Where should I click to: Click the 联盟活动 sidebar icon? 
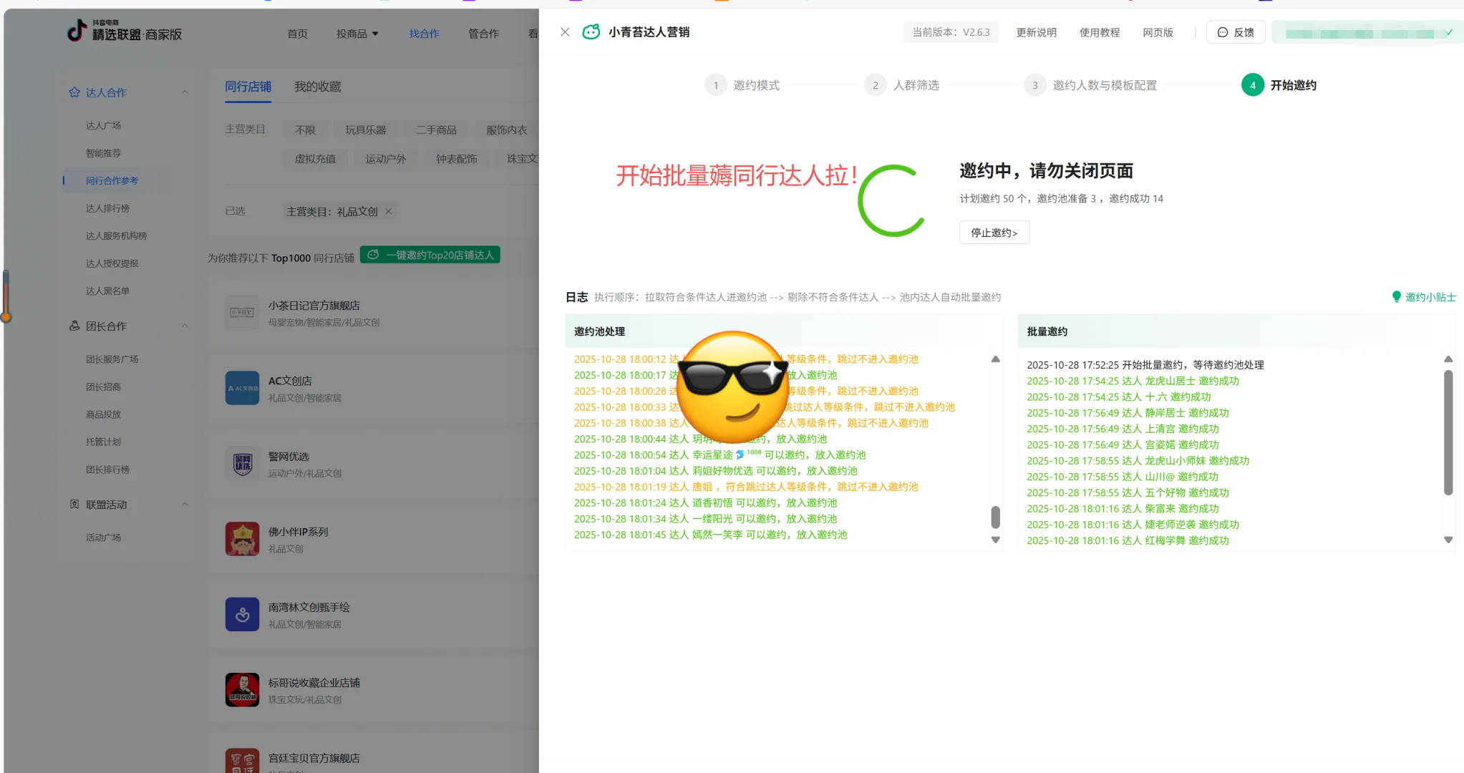pyautogui.click(x=74, y=504)
